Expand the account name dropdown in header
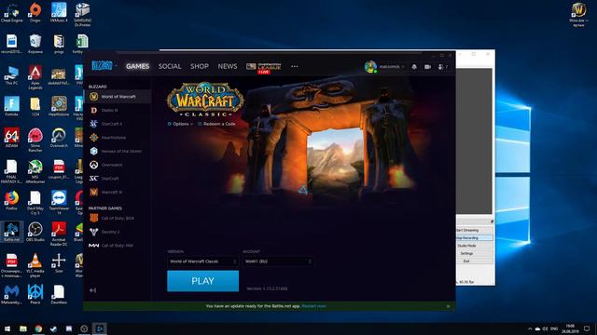Image resolution: width=597 pixels, height=335 pixels. (392, 67)
